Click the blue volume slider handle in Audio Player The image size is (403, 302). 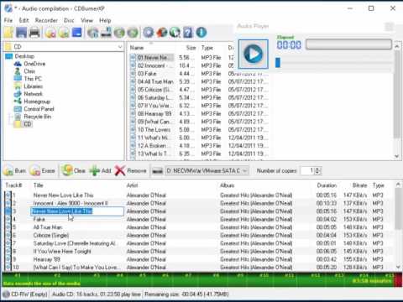coord(278,63)
